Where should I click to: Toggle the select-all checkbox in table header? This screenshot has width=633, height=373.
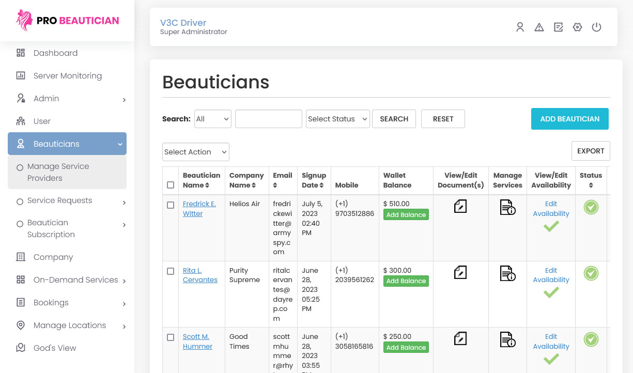tap(171, 185)
